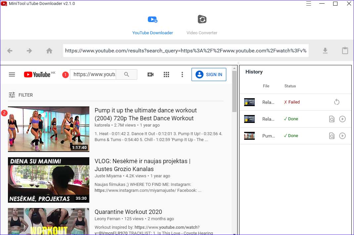Click the SIGN IN button
Screen dimensions: 354x235
[x=209, y=74]
